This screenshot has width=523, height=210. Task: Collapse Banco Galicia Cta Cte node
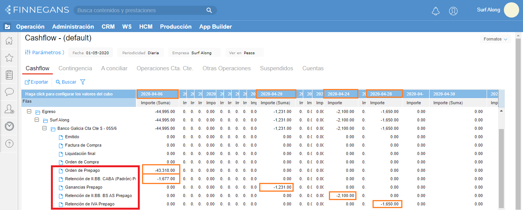pos(44,128)
